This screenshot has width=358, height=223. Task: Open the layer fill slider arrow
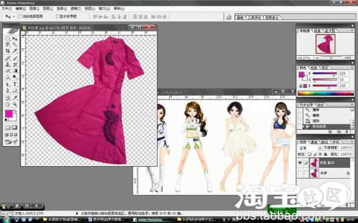(x=351, y=154)
